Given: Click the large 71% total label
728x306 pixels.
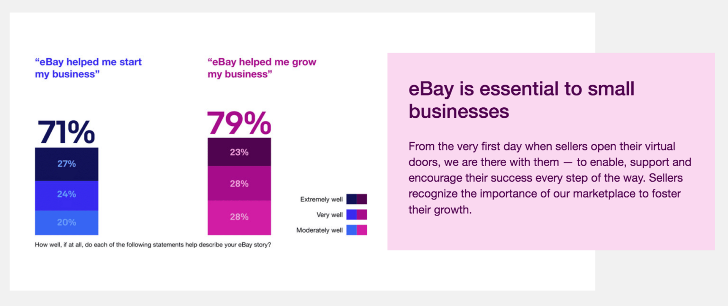Looking at the screenshot, I should 66,132.
